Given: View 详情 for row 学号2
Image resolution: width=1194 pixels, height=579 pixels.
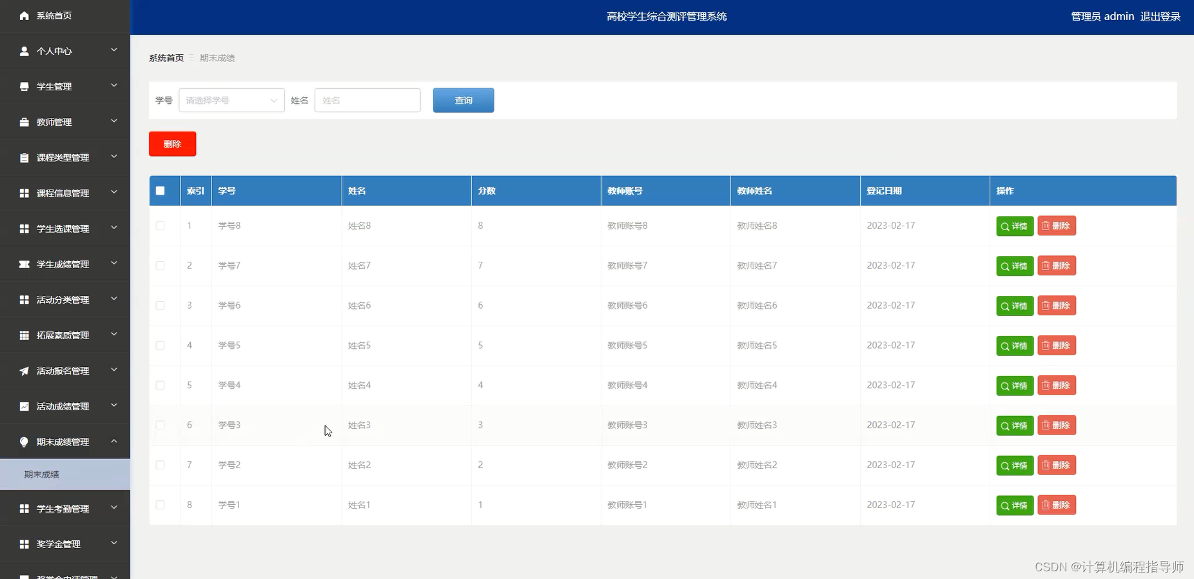Looking at the screenshot, I should [1015, 466].
